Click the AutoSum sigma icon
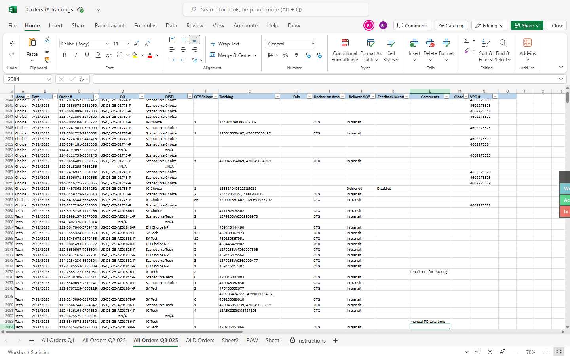 click(x=467, y=40)
